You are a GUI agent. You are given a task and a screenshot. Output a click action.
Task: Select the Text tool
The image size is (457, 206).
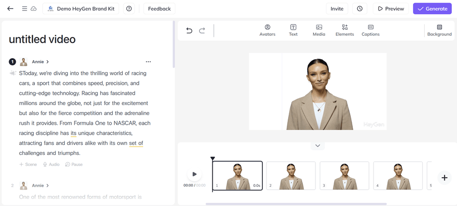293,30
